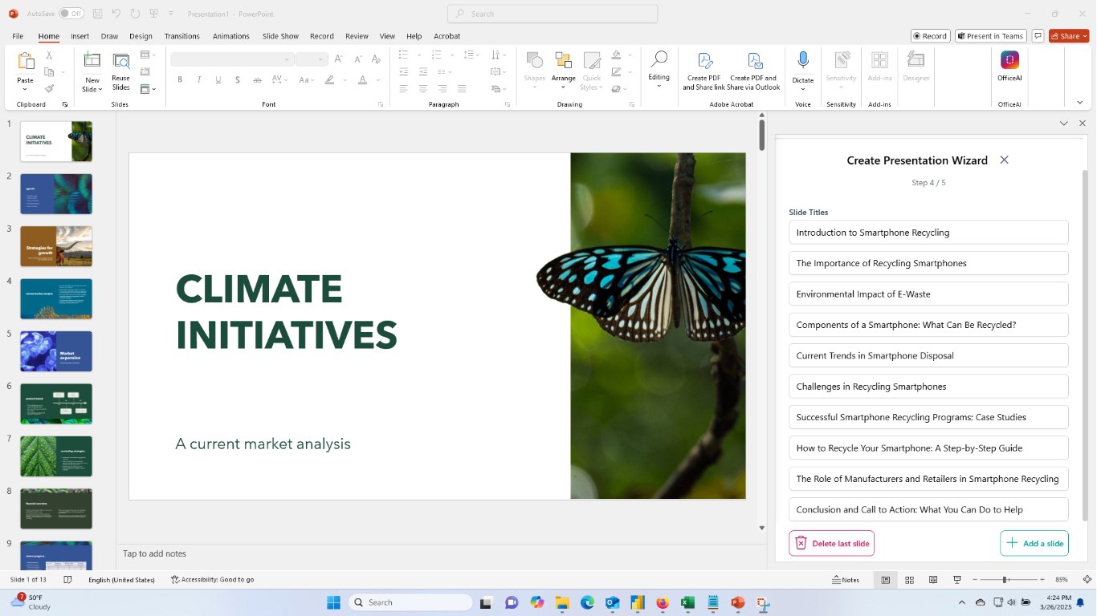
Task: Toggle Normal view button in status bar
Action: pyautogui.click(x=885, y=580)
